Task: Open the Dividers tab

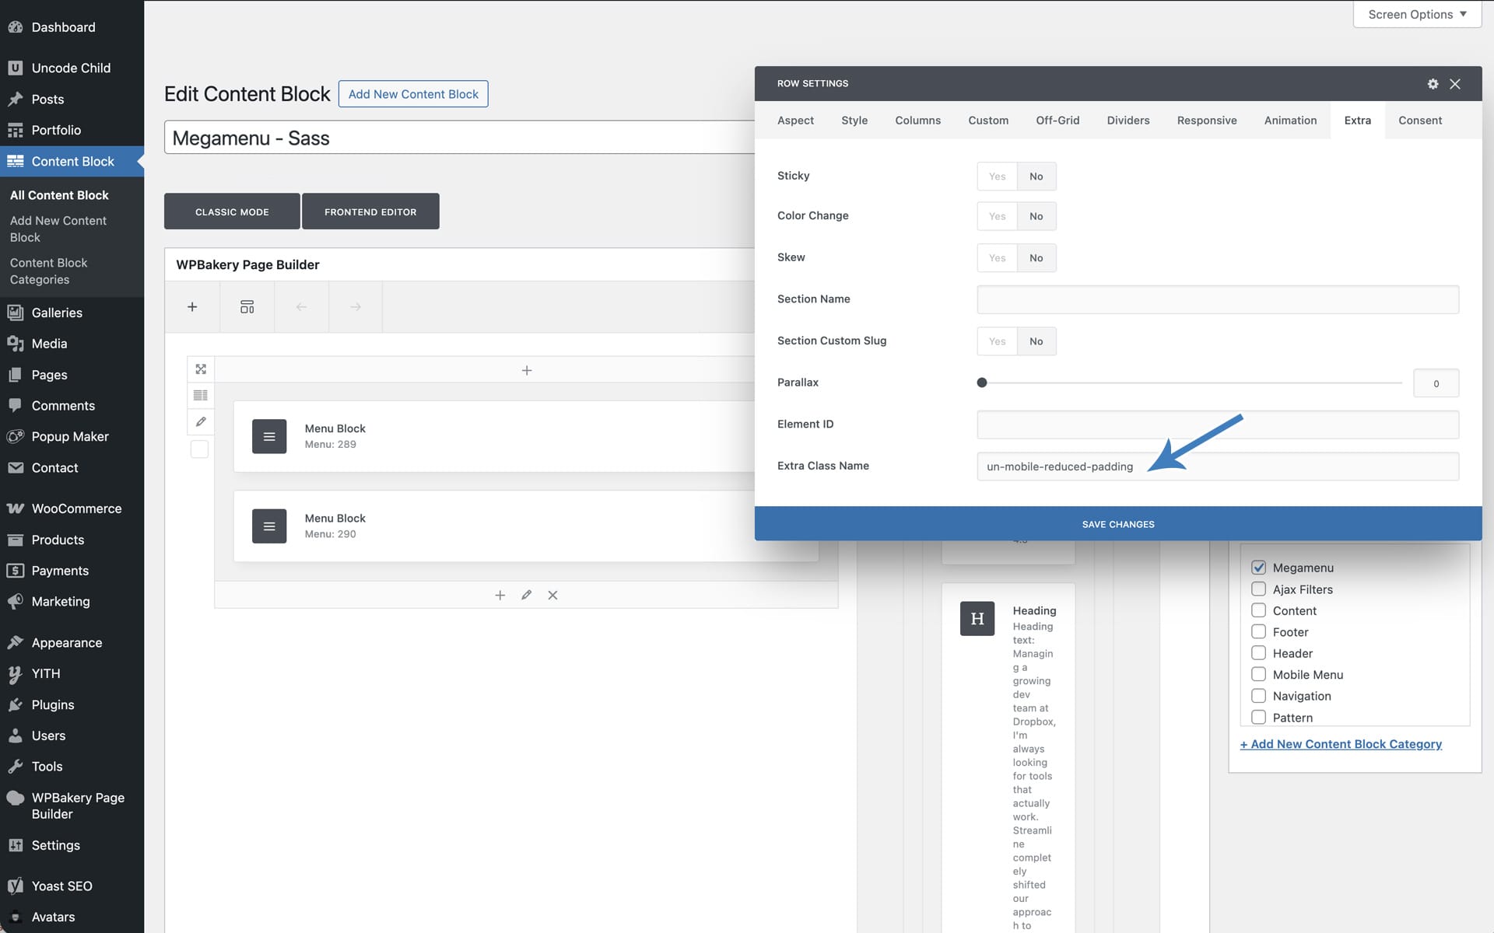Action: pos(1128,121)
